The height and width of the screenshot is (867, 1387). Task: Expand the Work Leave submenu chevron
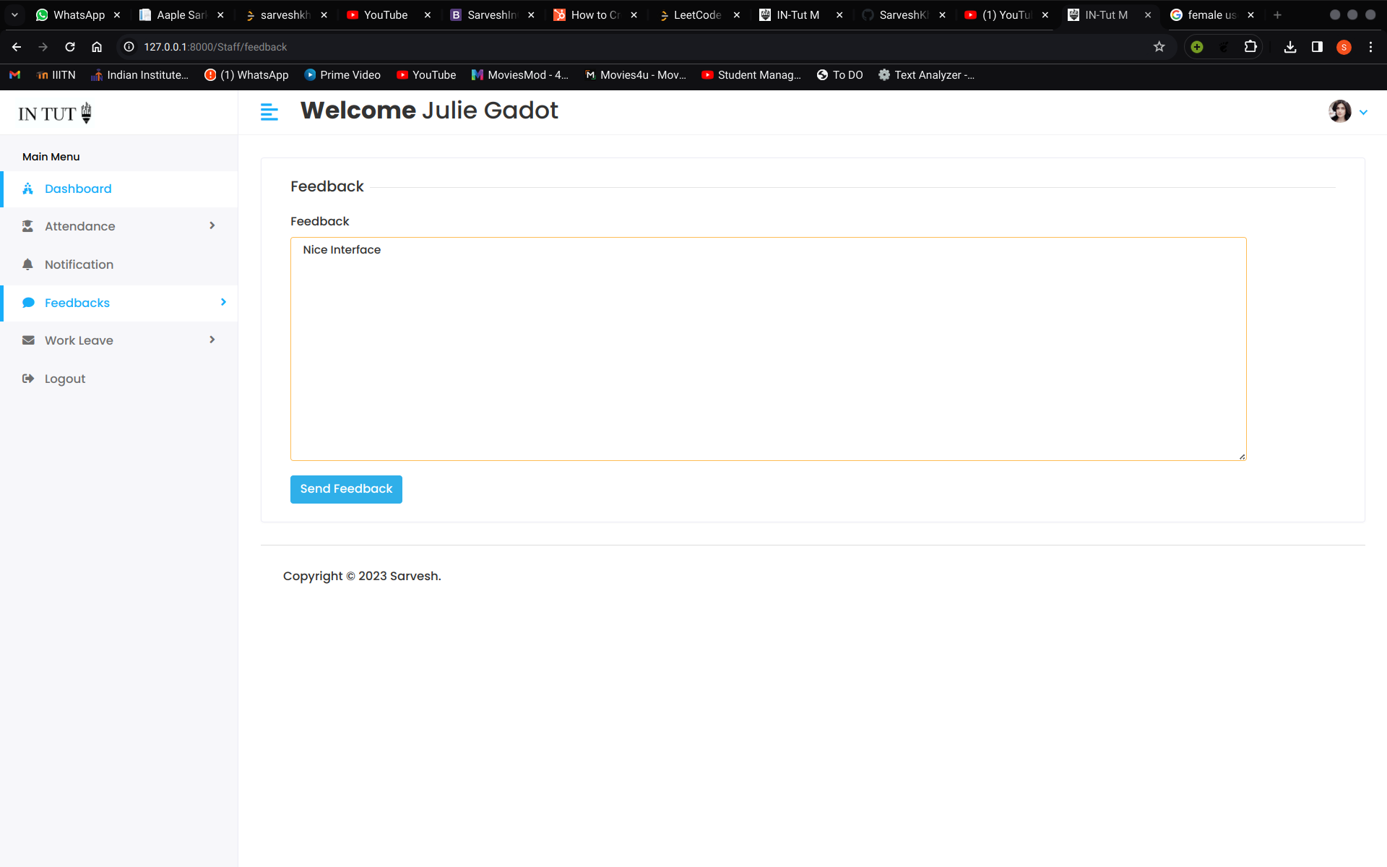pos(212,340)
